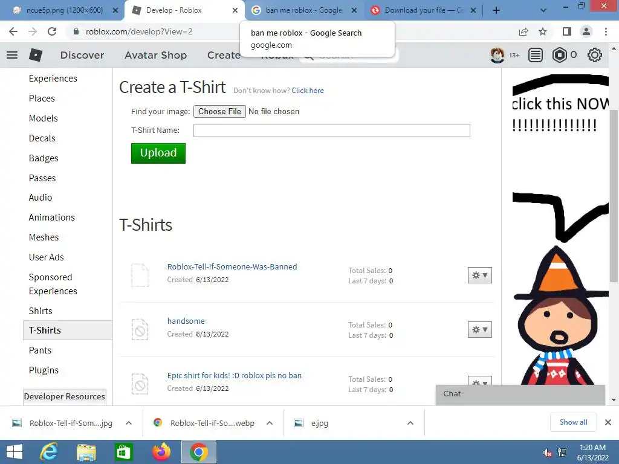Click the network tray icon
Screen dimensions: 619x464
pyautogui.click(x=562, y=453)
